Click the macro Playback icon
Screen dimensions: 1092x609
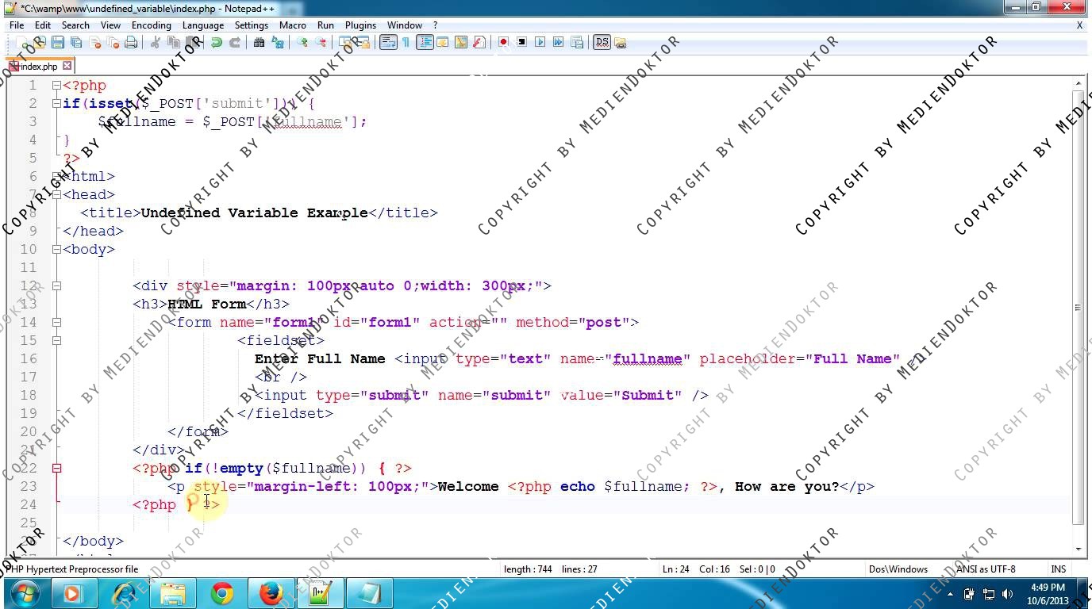(540, 43)
